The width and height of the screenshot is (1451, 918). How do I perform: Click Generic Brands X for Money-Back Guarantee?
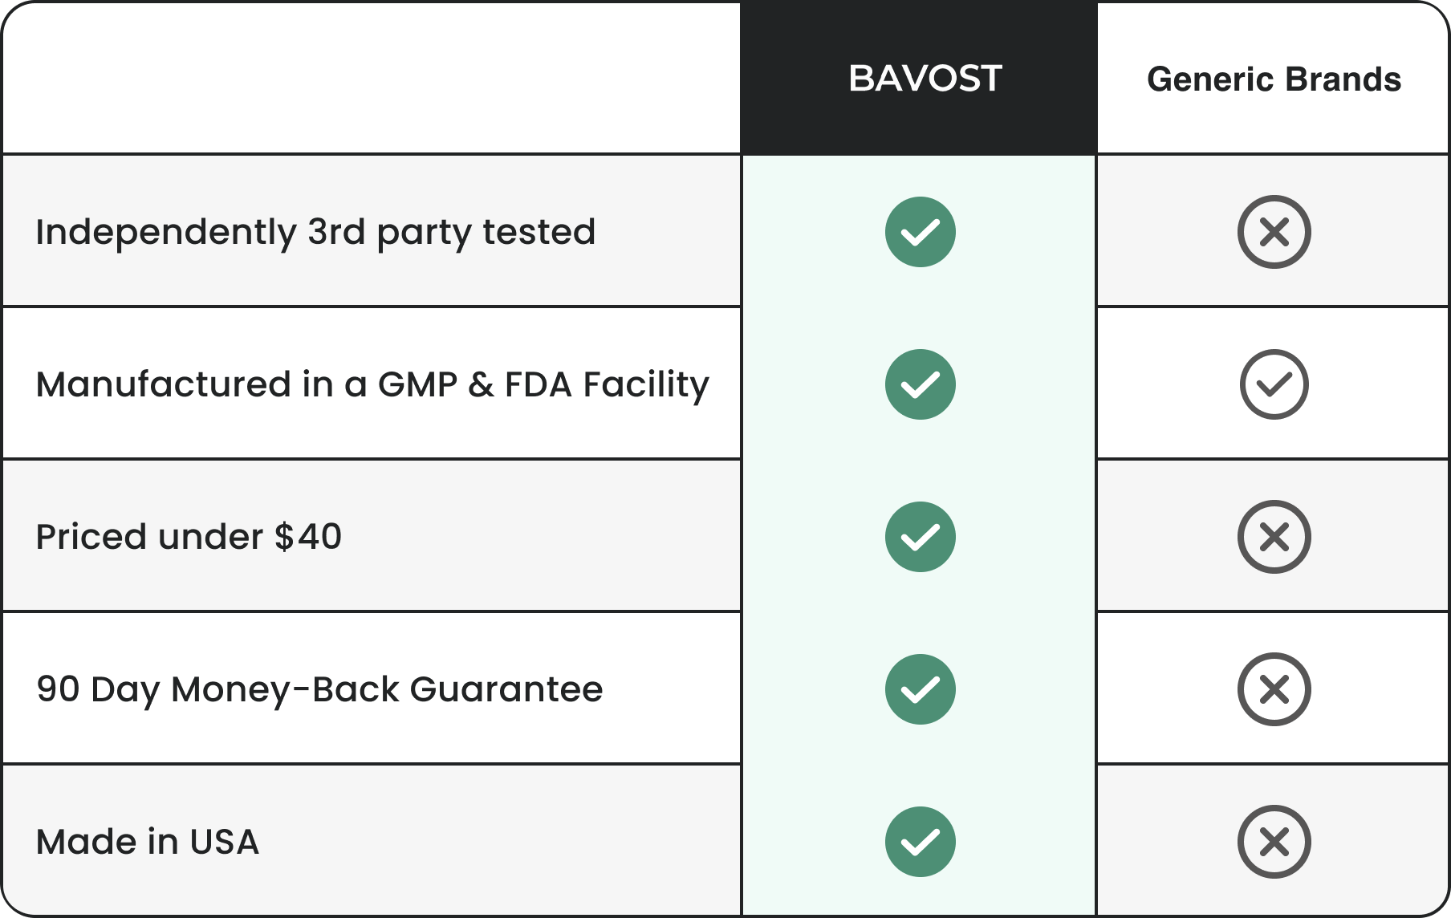point(1274,689)
